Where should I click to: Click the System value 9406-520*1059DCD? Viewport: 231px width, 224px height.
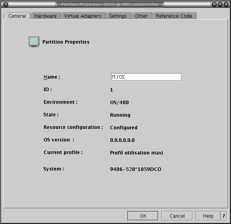[x=136, y=169]
